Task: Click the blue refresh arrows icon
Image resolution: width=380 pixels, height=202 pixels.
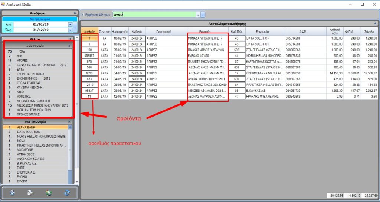Action: click(x=67, y=193)
